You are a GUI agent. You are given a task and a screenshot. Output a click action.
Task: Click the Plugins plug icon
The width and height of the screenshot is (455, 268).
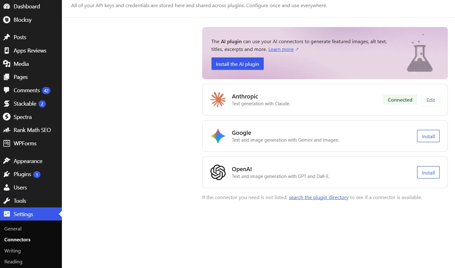(x=7, y=174)
